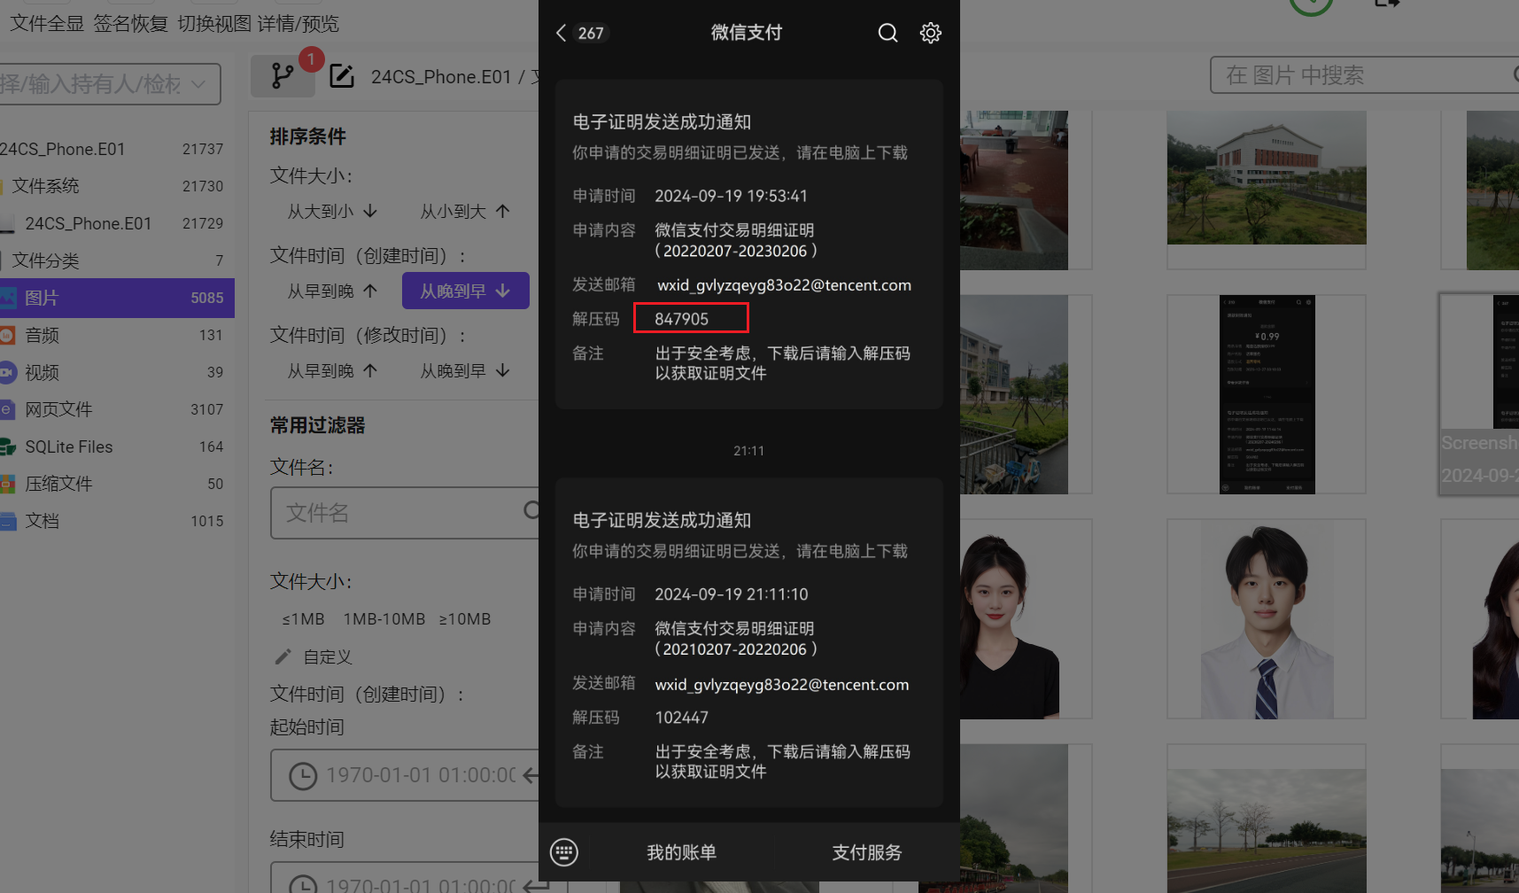Image resolution: width=1519 pixels, height=893 pixels.
Task: Click 详情/预览 in the top toolbar
Action: coord(298,24)
